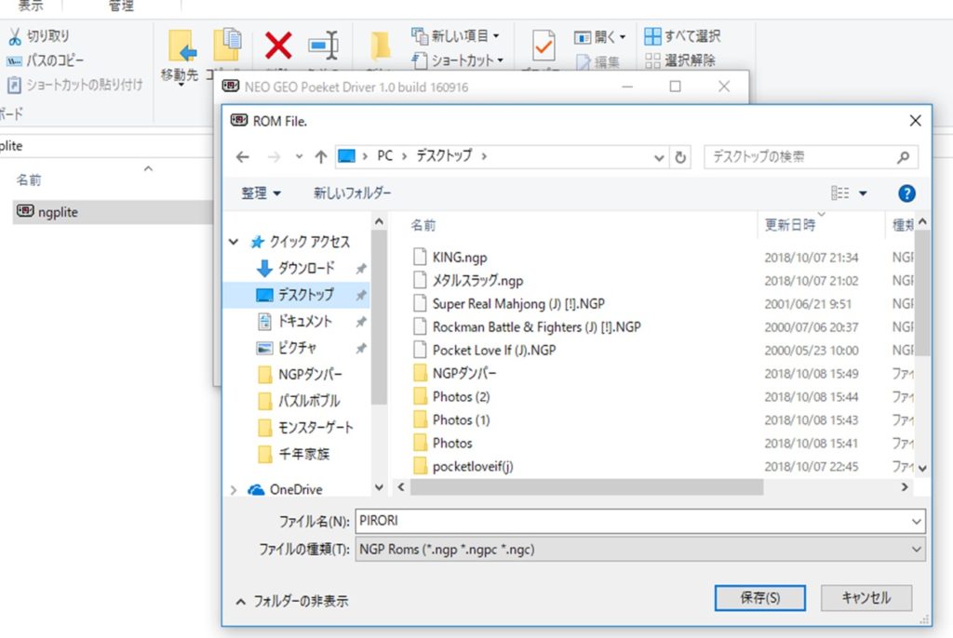Sort file list by 名前 column header
The width and height of the screenshot is (953, 638).
423,225
